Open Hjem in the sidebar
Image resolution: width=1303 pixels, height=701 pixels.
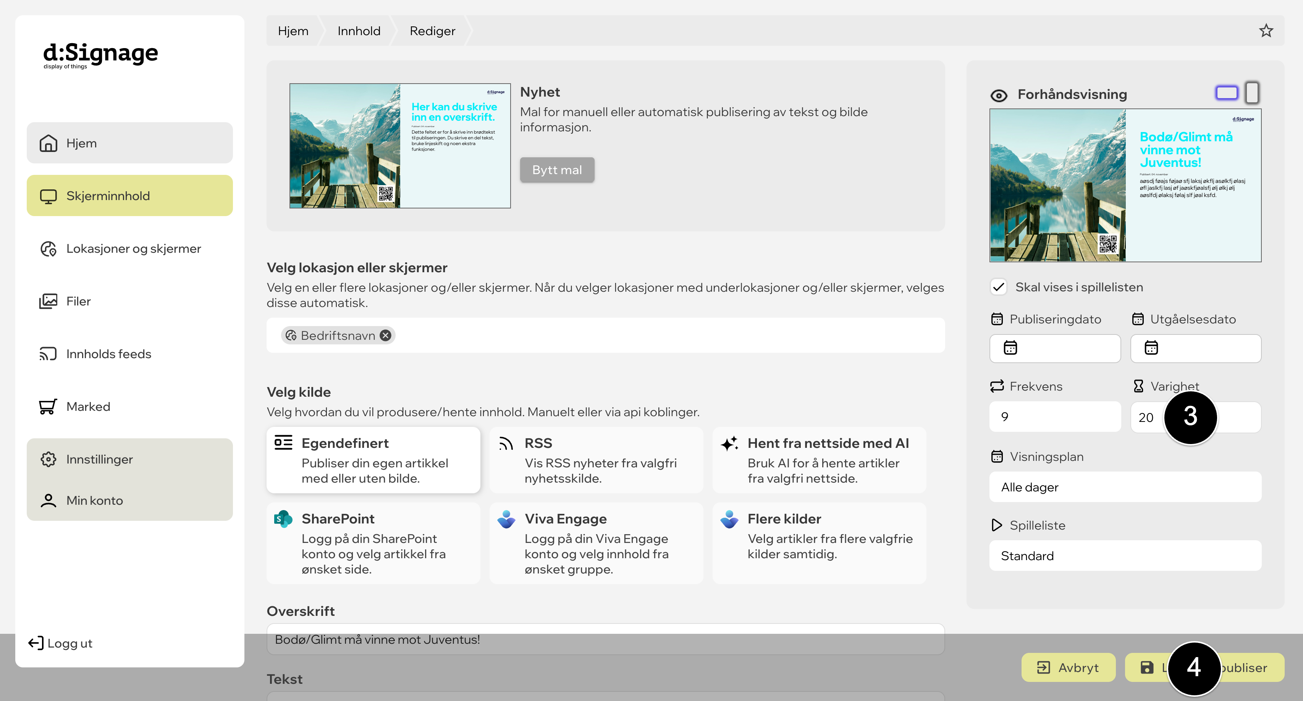click(x=129, y=143)
